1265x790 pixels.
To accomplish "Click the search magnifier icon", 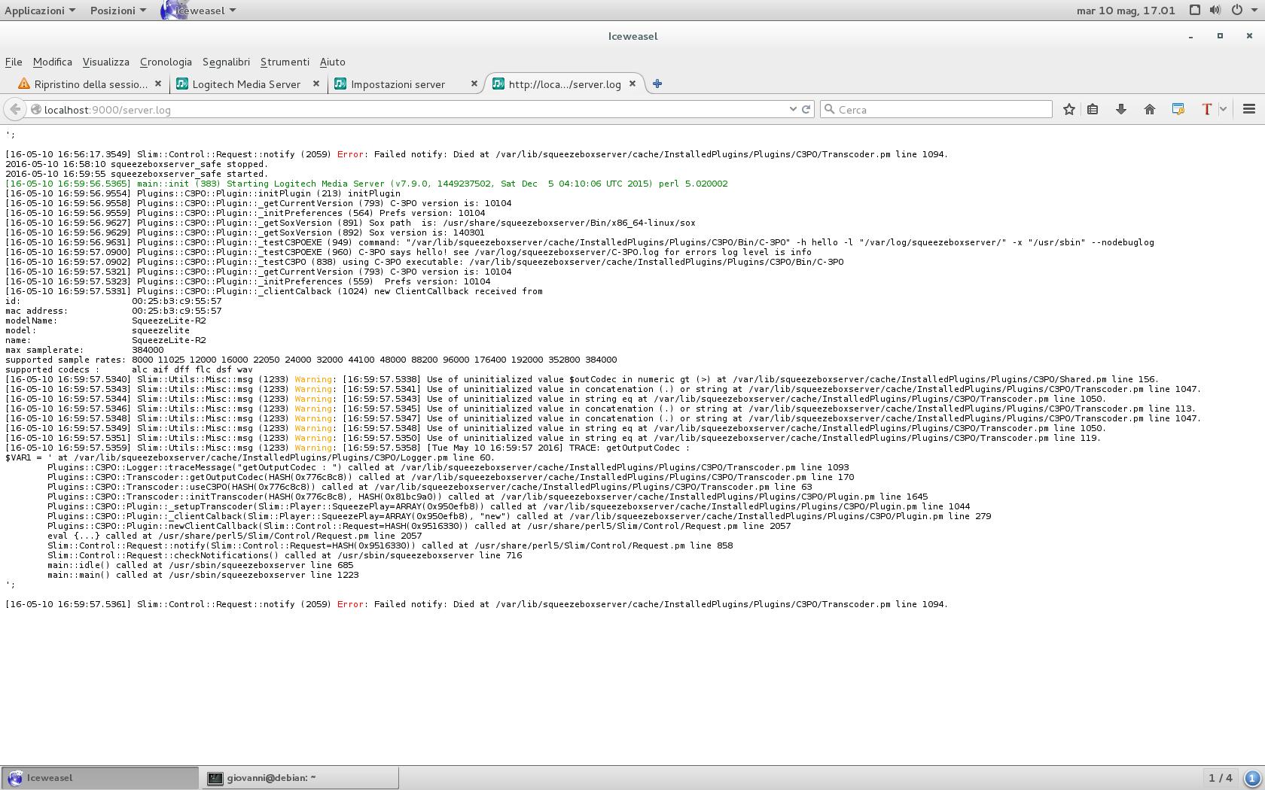I will (830, 109).
